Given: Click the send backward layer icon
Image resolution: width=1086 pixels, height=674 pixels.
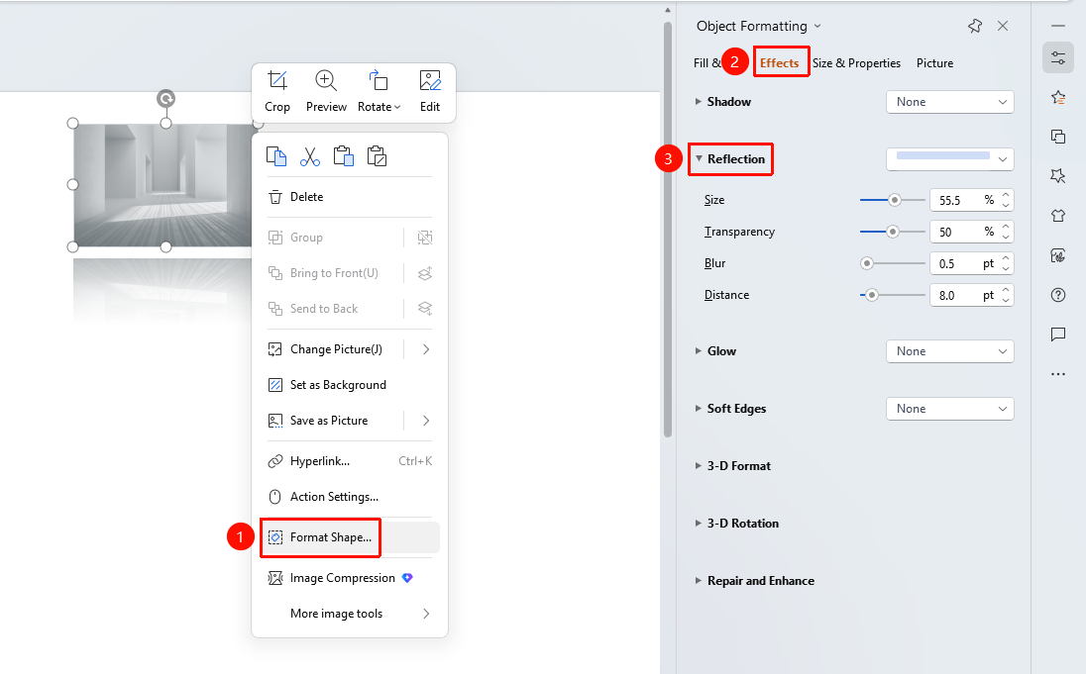Looking at the screenshot, I should (425, 309).
